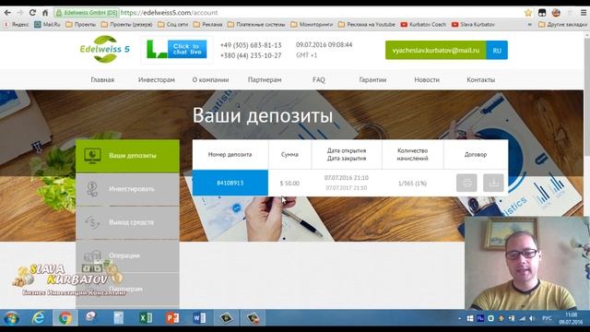Click the browser forward arrow
Screen dimensions: 590x332
[x=19, y=12]
